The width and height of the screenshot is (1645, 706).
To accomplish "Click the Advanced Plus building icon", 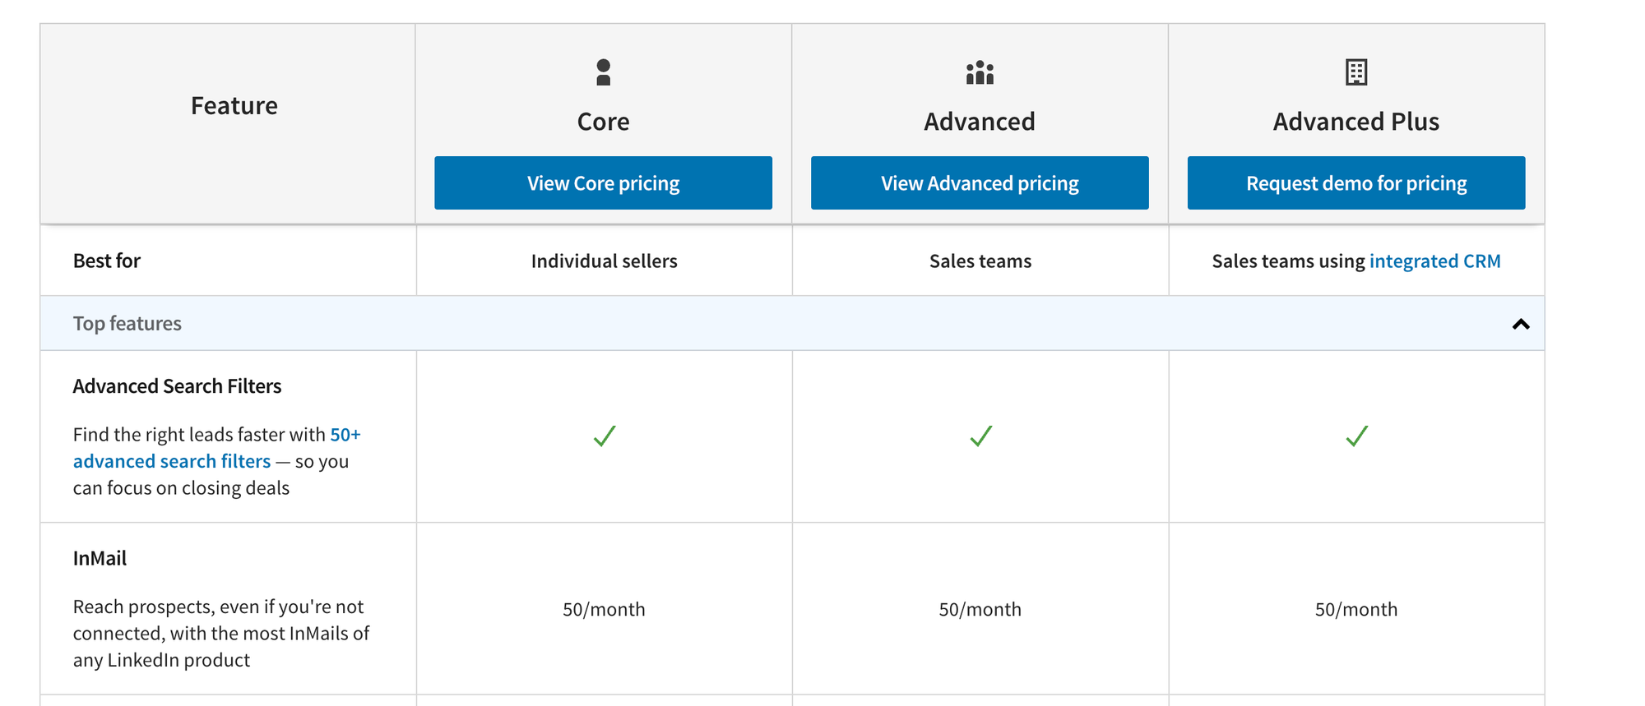I will coord(1355,72).
